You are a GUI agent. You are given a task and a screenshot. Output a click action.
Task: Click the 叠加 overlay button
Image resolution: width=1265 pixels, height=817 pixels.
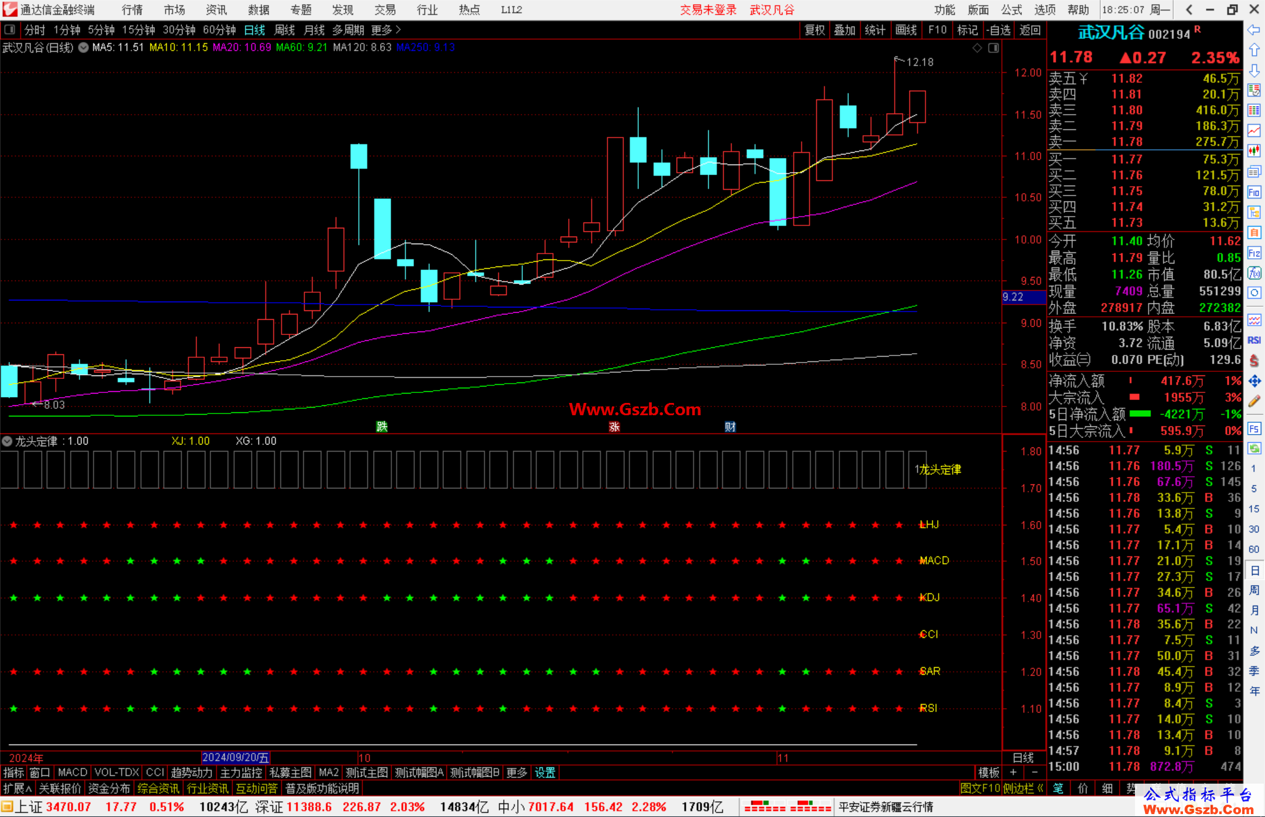pos(845,30)
